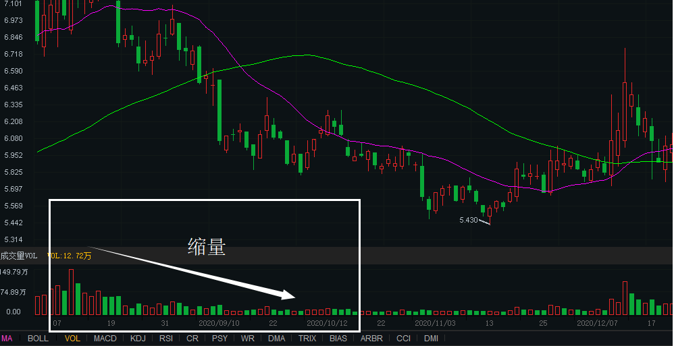Show the BIAS indicator

338,339
